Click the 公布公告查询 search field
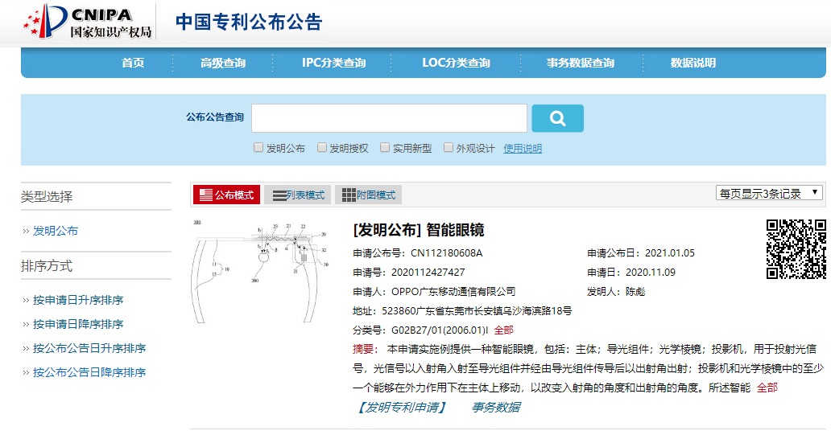 (x=389, y=118)
